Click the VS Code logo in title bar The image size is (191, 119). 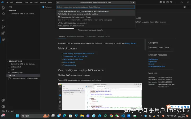tap(2, 2)
